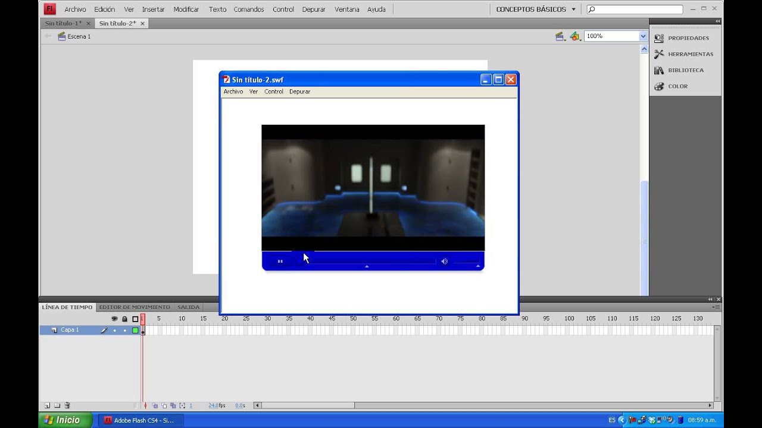Expand the collapsed right panel dock arrows
The image size is (762, 428).
pyautogui.click(x=718, y=21)
